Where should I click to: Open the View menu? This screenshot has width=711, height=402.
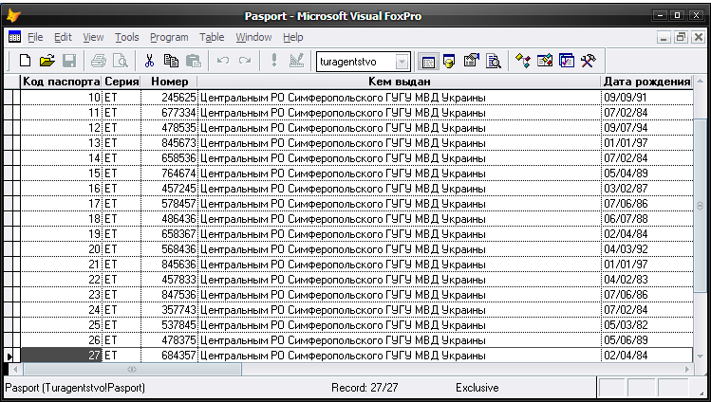click(x=93, y=37)
